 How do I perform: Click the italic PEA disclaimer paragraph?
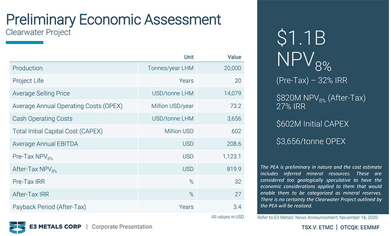321,186
